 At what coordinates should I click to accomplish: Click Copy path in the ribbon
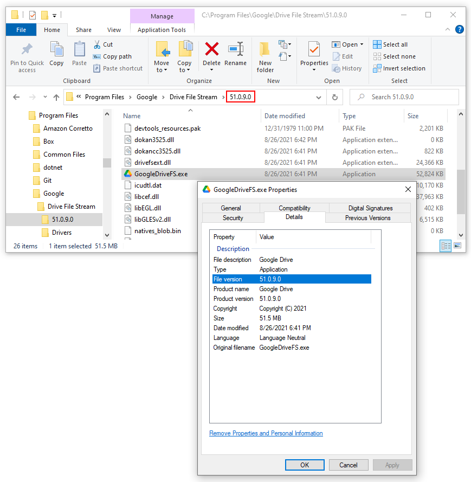pos(112,56)
